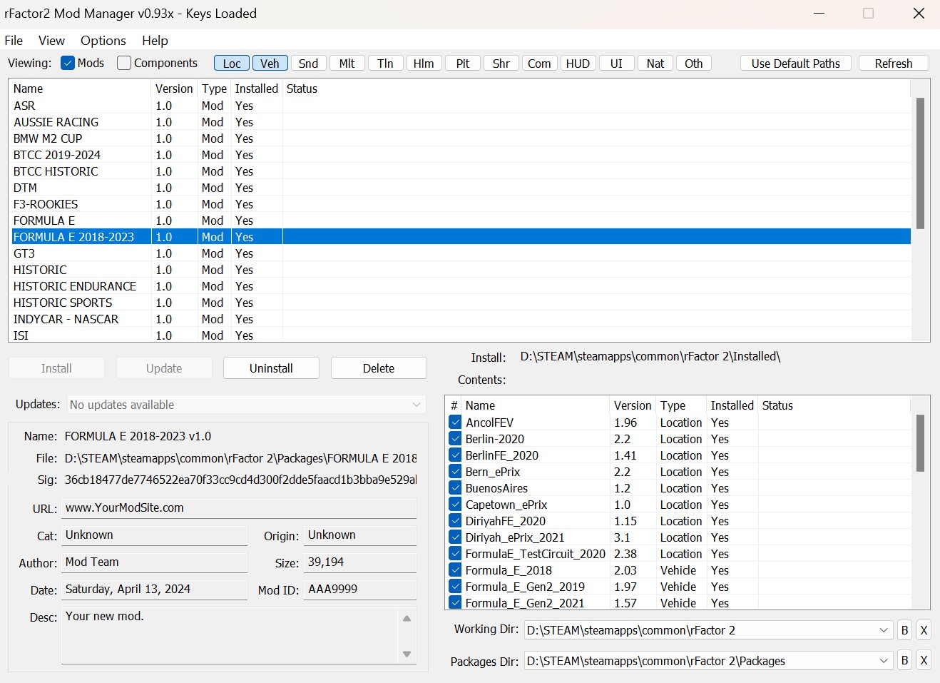Toggle the Shr filter button
Viewport: 940px width, 683px height.
tap(501, 64)
